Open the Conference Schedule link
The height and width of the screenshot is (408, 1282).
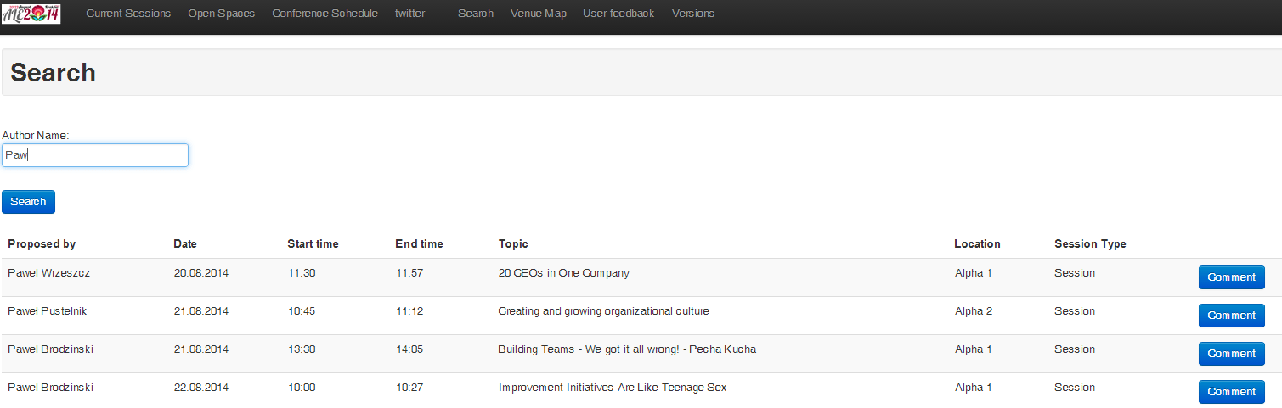coord(325,14)
